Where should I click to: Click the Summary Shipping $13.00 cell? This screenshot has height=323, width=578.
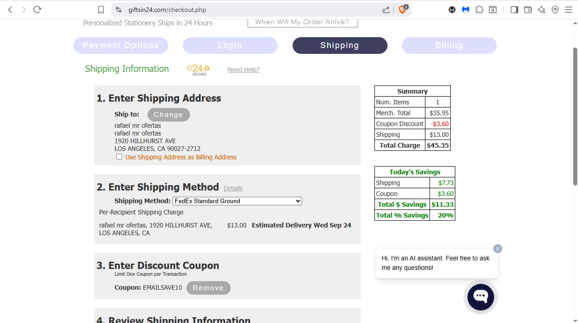click(438, 135)
